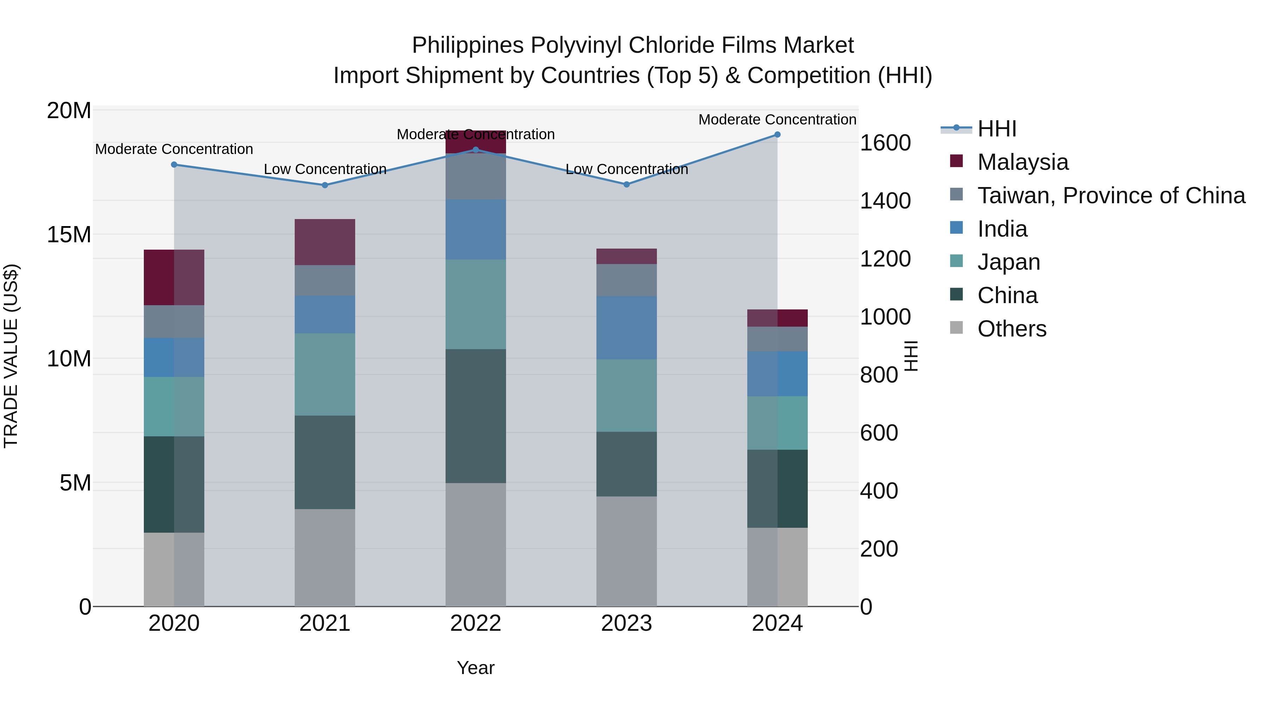Click the 1600 HHI axis tick label
Screen dimensions: 1266x712
click(885, 143)
